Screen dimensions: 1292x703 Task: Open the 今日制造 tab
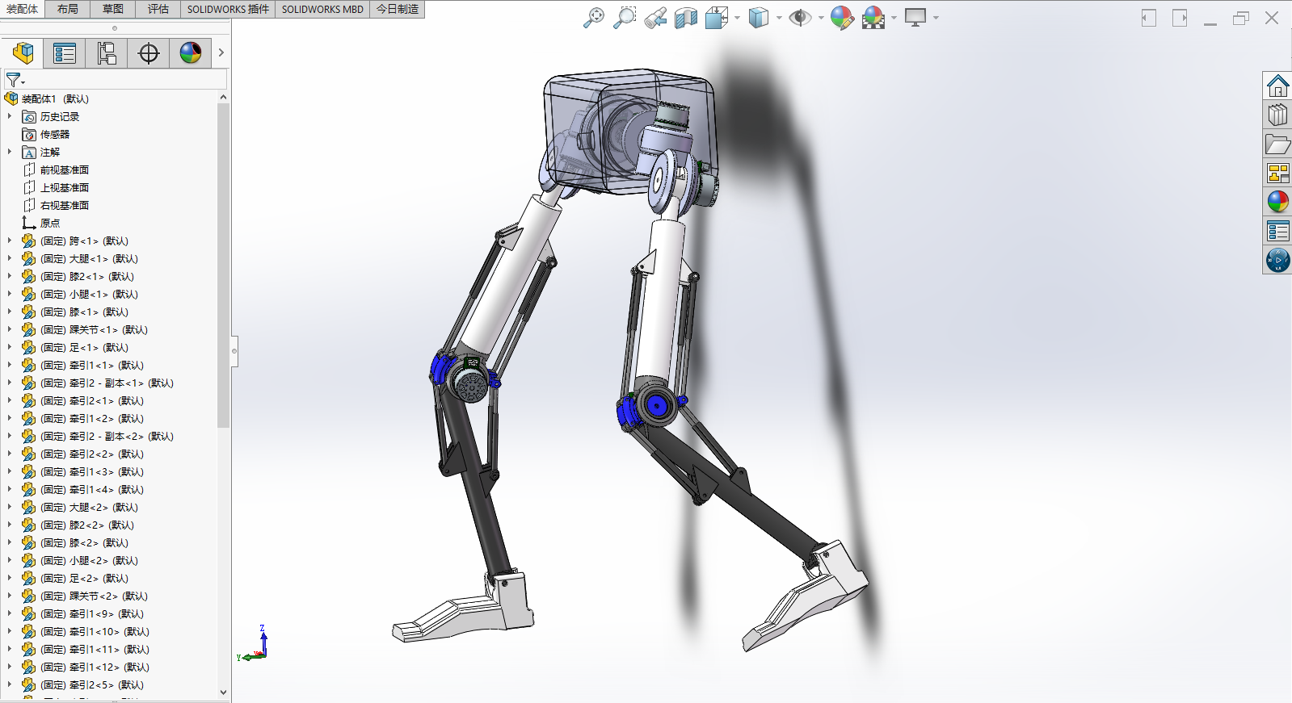pyautogui.click(x=398, y=9)
